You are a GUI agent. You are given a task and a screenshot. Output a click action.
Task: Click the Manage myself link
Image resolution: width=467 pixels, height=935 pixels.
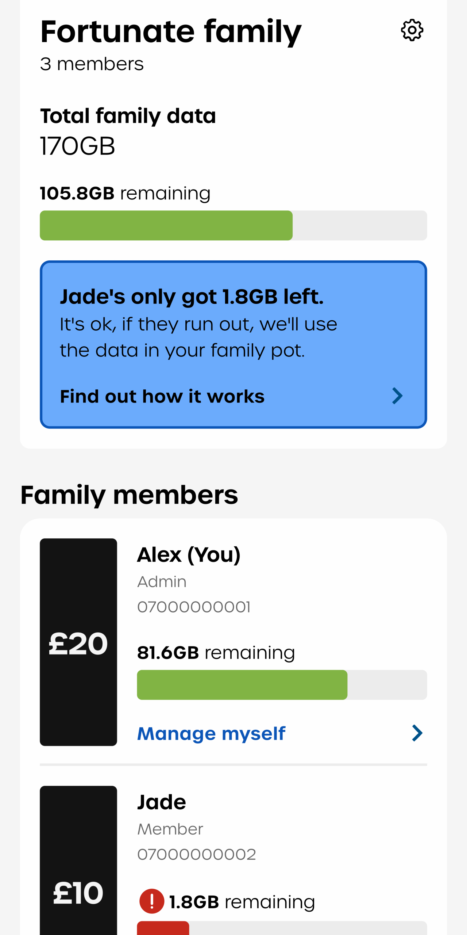tap(211, 733)
